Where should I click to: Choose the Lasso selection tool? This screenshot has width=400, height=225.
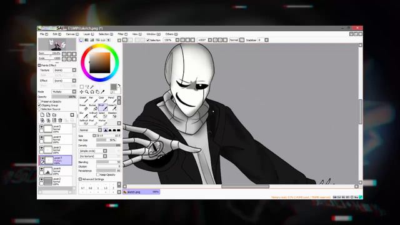(87, 87)
